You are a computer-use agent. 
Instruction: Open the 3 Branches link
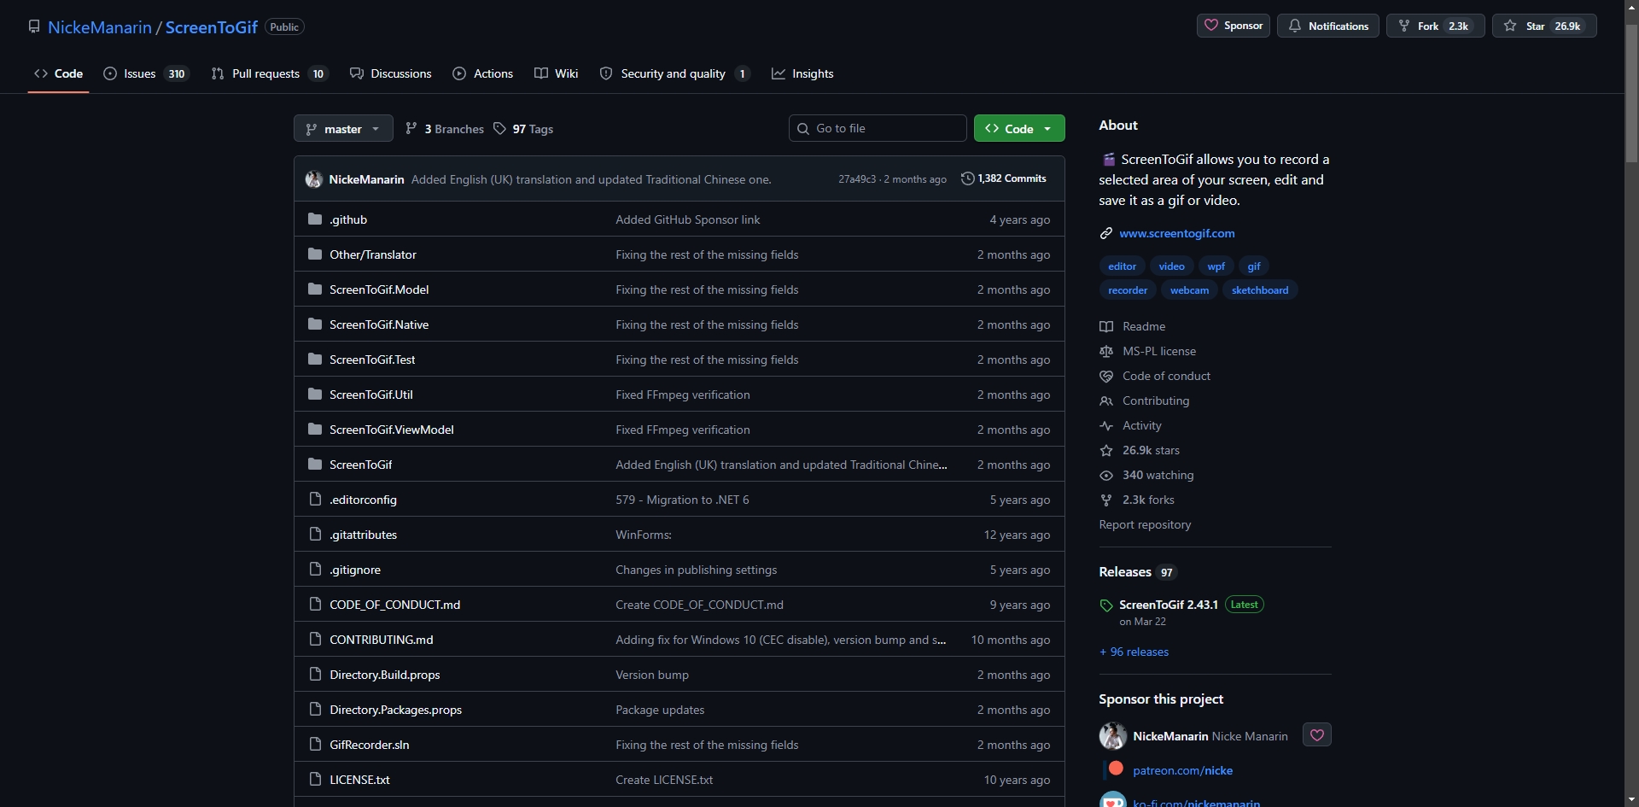(x=445, y=129)
